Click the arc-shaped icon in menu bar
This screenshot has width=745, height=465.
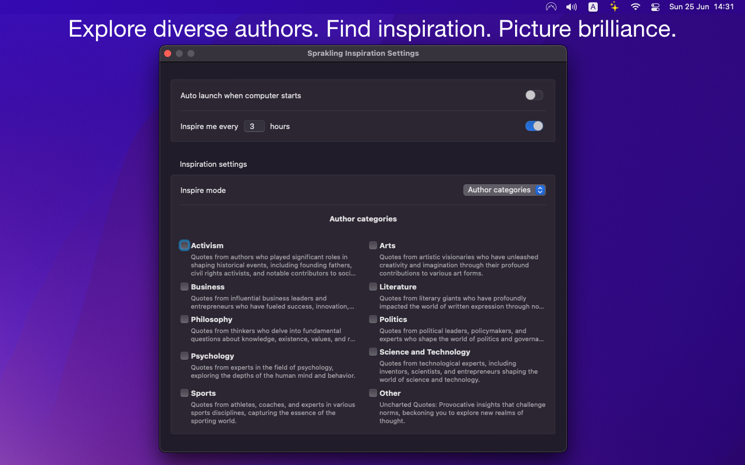(551, 7)
